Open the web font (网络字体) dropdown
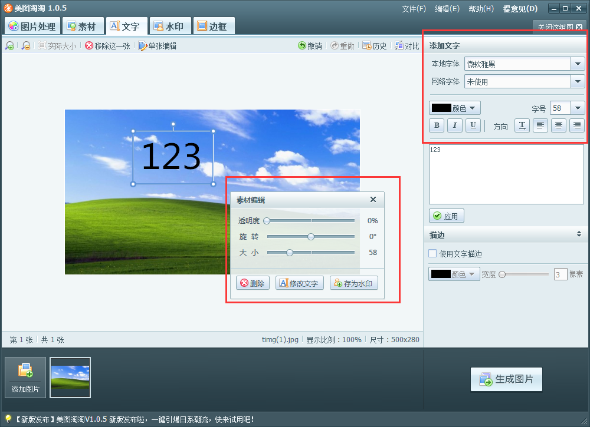 (x=578, y=81)
